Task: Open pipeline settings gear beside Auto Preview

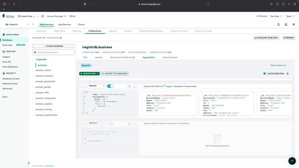Action: [287, 74]
